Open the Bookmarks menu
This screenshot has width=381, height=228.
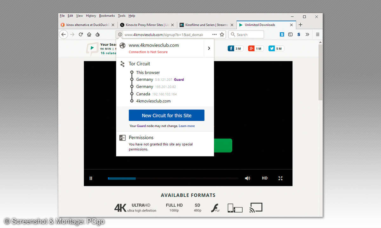107,16
